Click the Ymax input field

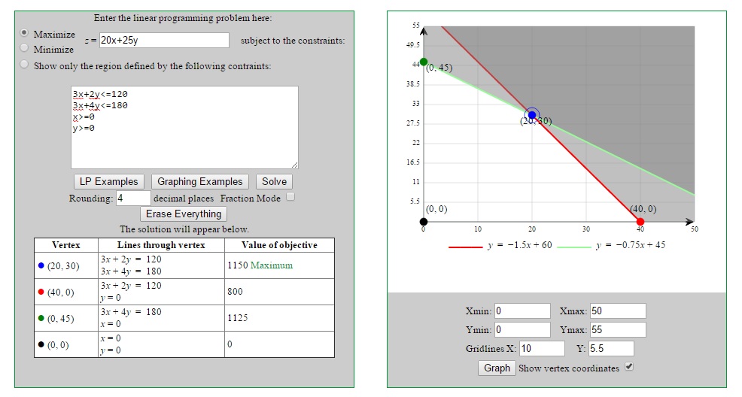(x=617, y=330)
